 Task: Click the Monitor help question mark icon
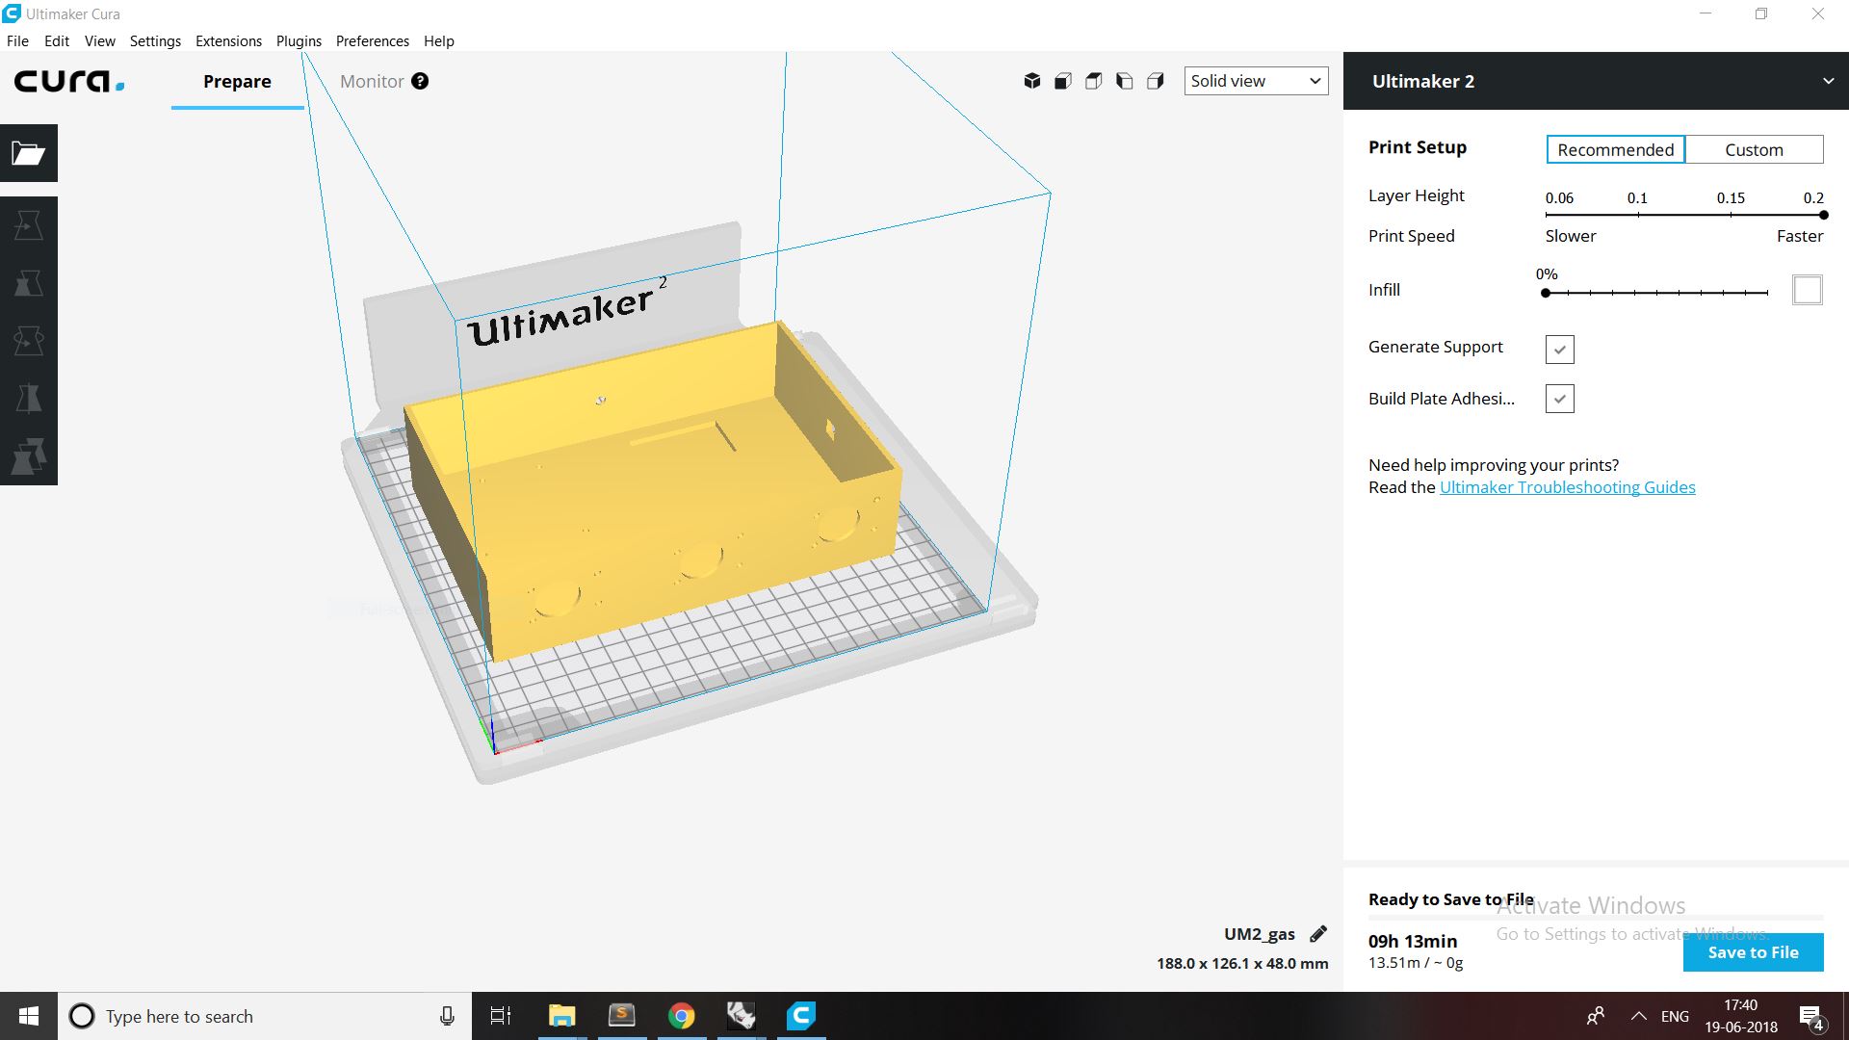pyautogui.click(x=420, y=81)
